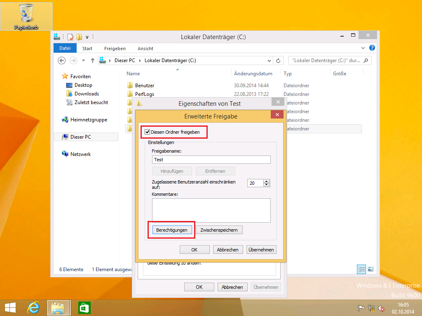This screenshot has width=422, height=316.
Task: Click Abbrechen in Erweiterte Freigabe
Action: pyautogui.click(x=227, y=250)
